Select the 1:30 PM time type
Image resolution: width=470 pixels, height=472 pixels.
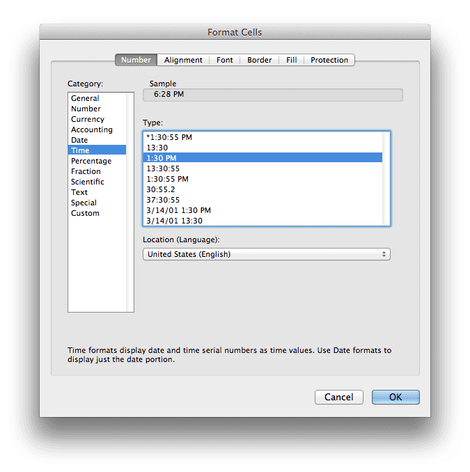[263, 158]
